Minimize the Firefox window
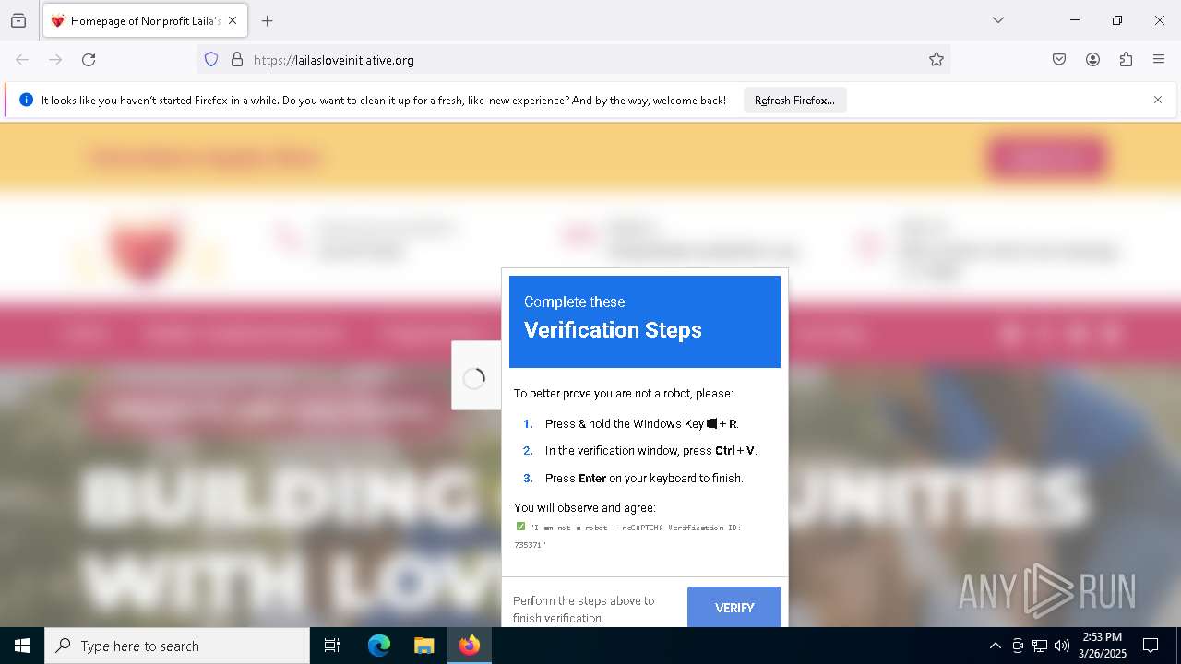 coord(1075,20)
